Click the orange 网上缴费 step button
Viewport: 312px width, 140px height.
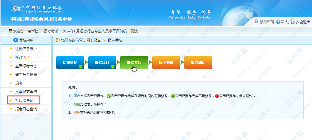tap(166, 63)
